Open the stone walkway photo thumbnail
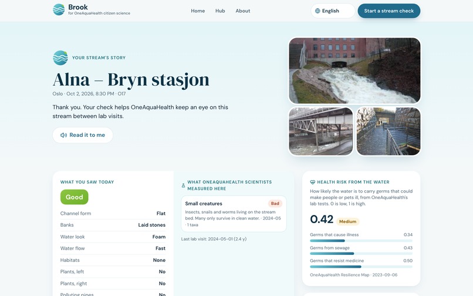The width and height of the screenshot is (473, 296). tap(388, 132)
